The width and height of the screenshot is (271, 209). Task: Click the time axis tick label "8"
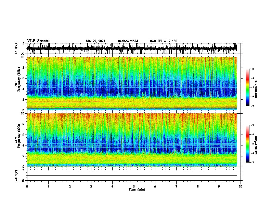tap(198, 186)
